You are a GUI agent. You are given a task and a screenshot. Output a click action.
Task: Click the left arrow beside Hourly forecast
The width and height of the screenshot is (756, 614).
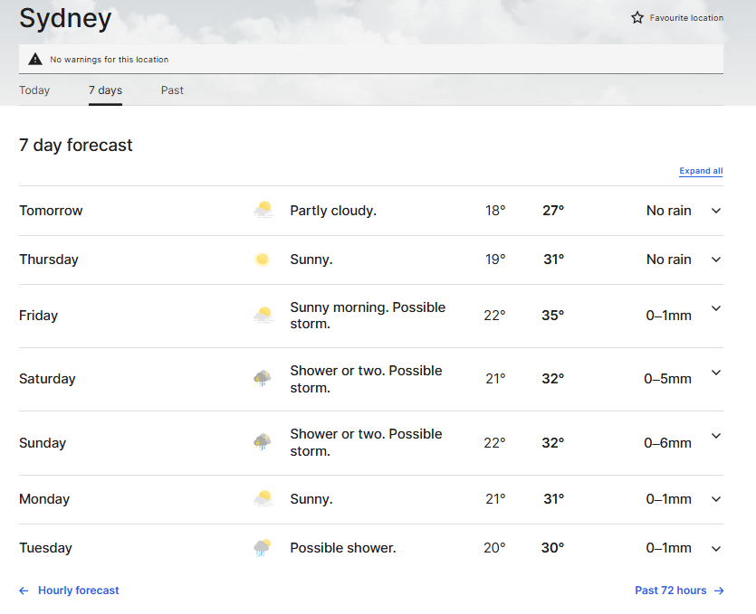[x=24, y=590]
